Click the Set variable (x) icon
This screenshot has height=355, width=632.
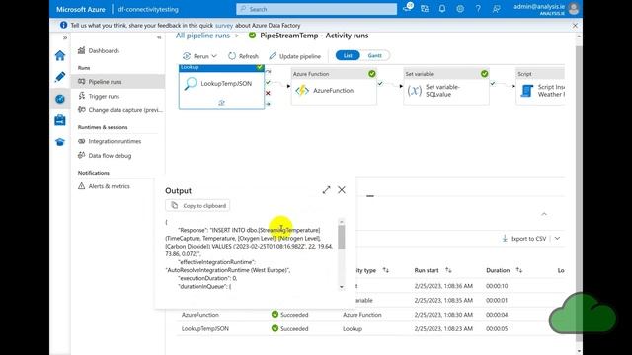coord(415,90)
